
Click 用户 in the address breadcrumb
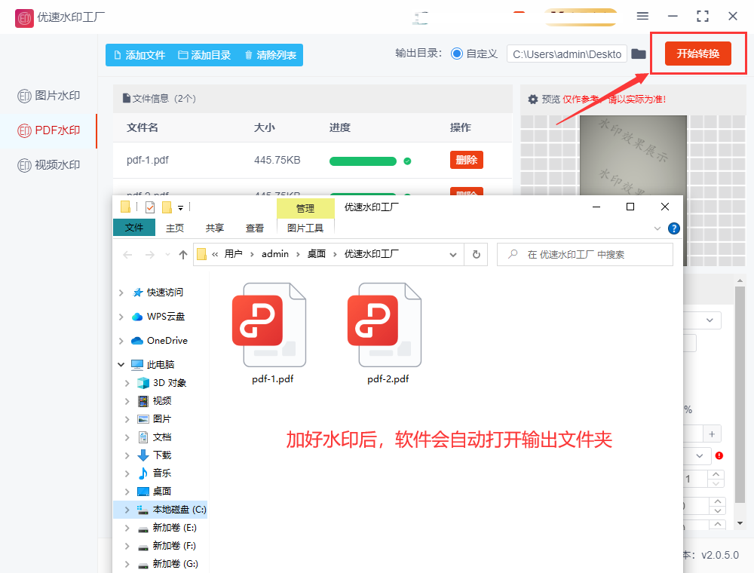click(x=233, y=254)
